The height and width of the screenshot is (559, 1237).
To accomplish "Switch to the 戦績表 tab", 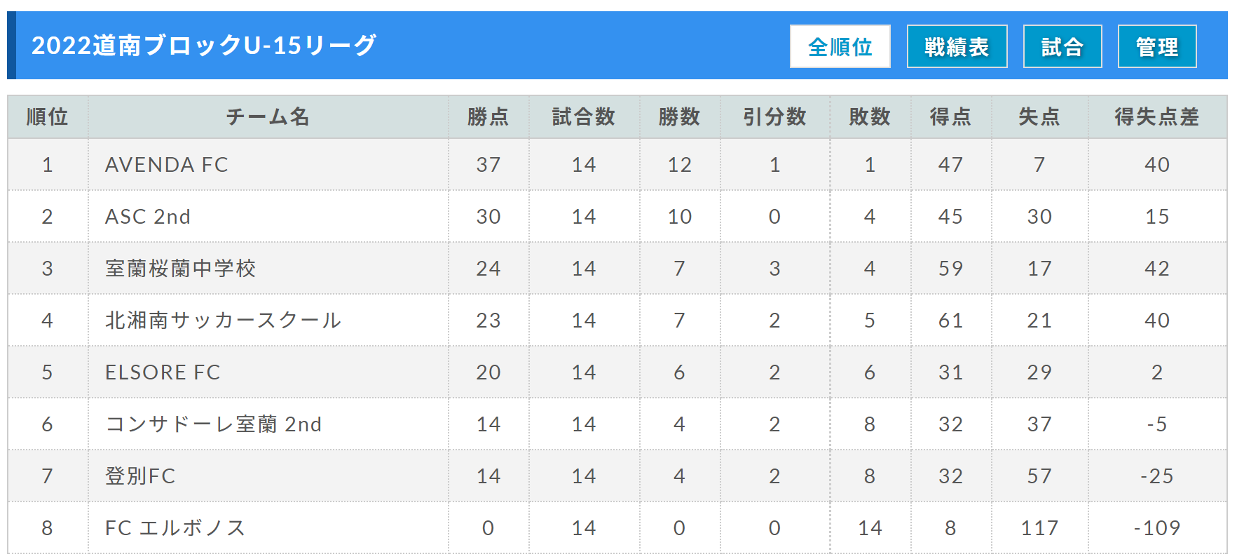I will coord(957,46).
